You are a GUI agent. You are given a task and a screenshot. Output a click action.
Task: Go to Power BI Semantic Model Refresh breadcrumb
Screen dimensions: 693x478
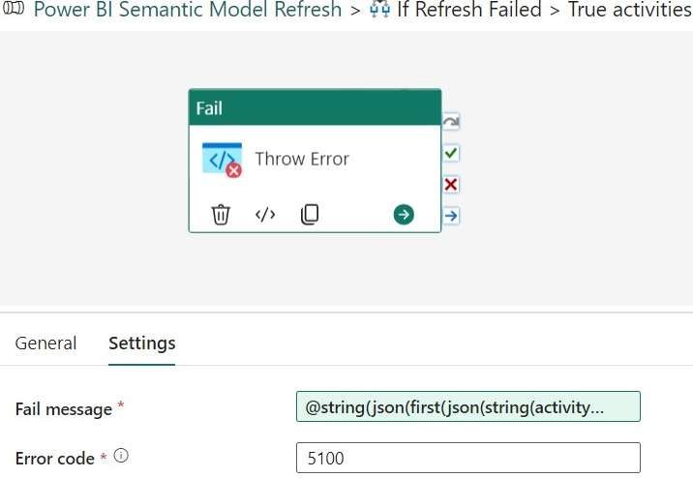pos(188,10)
